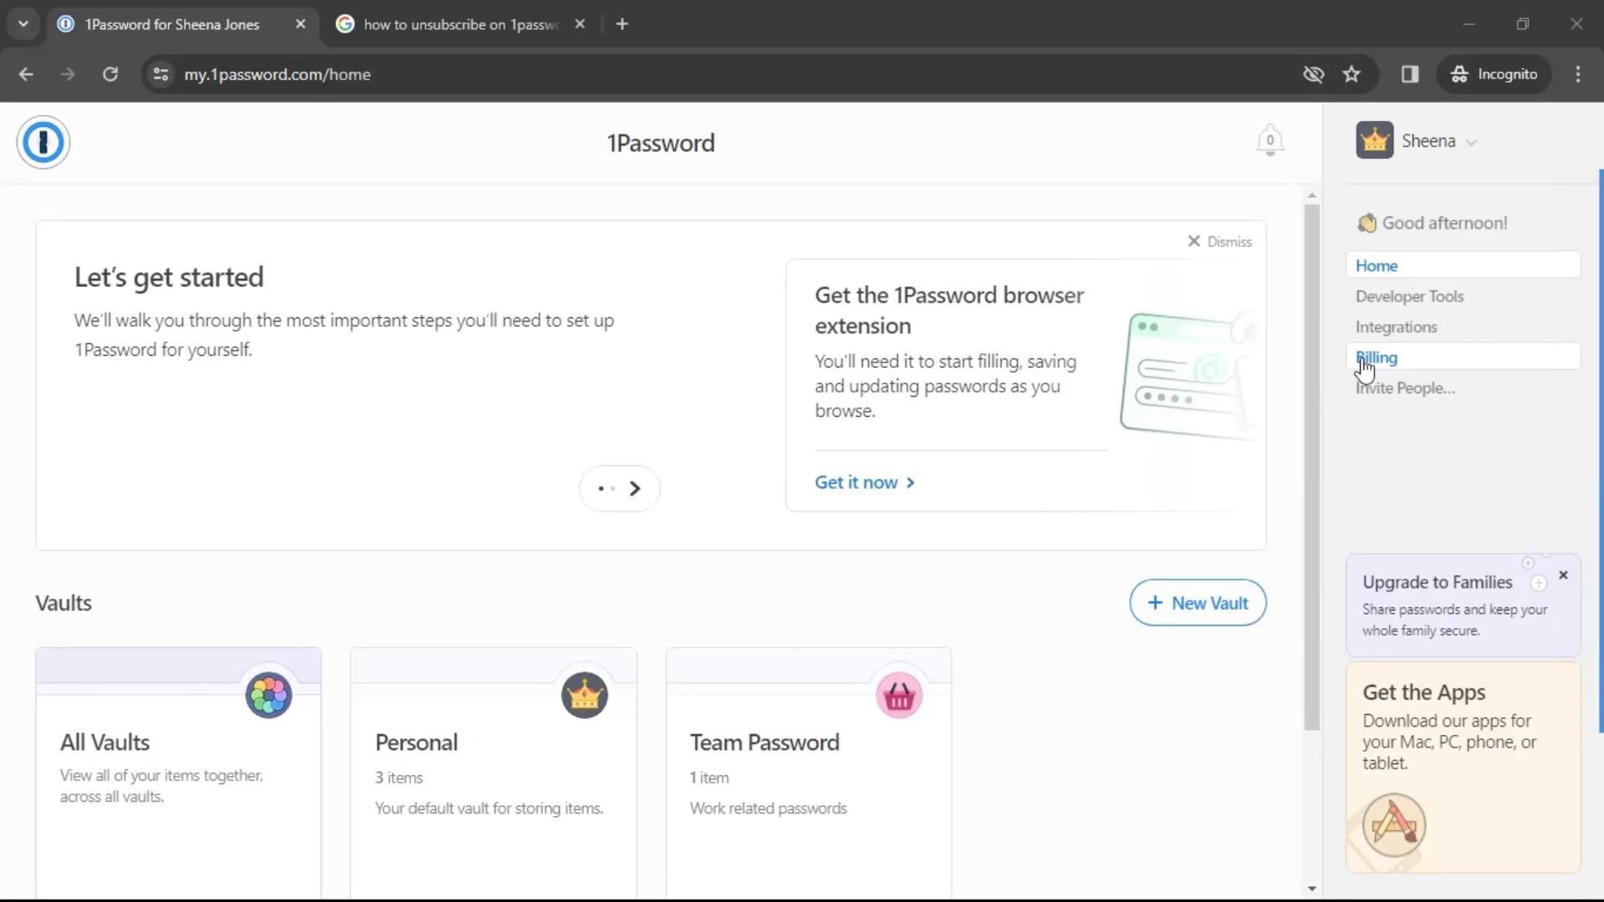Click the App Store icon under Get the Apps
This screenshot has height=902, width=1604.
tap(1393, 824)
